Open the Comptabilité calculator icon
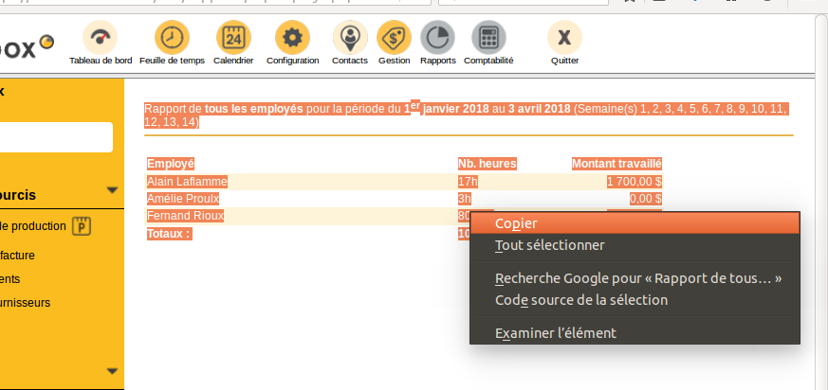This screenshot has height=390, width=828. click(488, 38)
